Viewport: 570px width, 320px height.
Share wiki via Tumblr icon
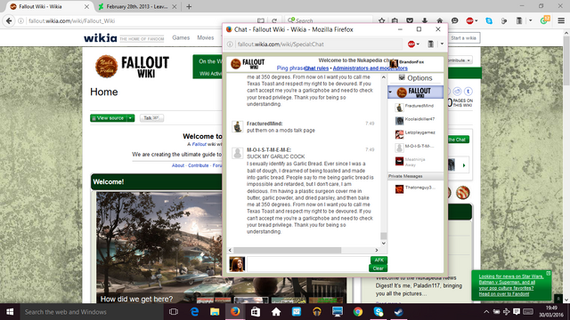tap(468, 92)
